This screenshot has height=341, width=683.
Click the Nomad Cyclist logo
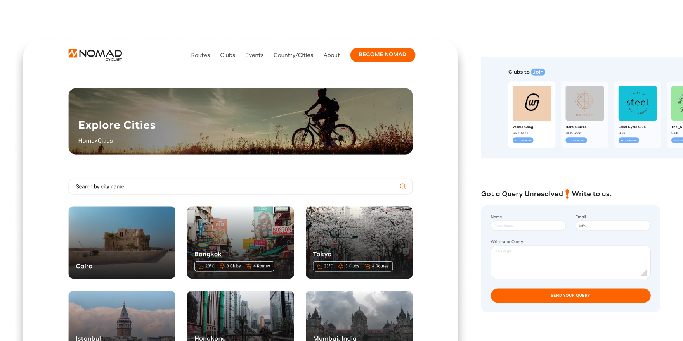tap(95, 55)
